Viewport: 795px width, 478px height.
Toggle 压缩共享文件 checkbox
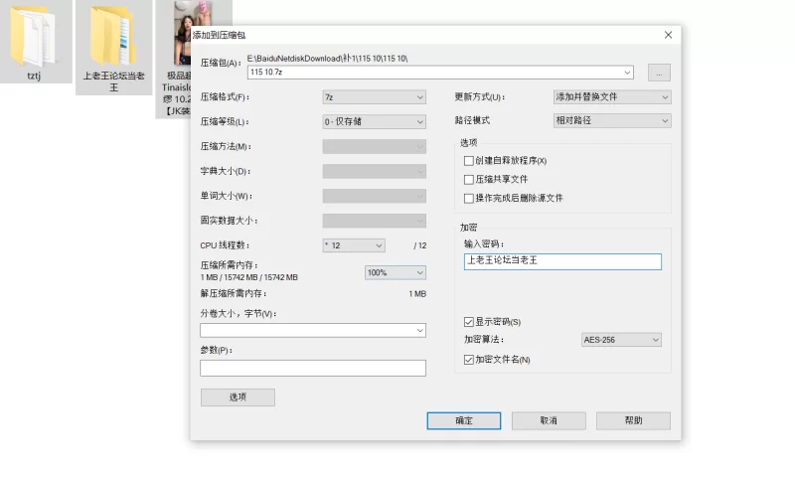tap(469, 180)
